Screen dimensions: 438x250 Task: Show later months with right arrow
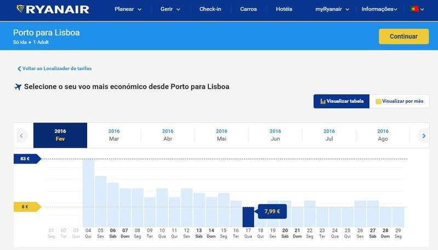[424, 136]
